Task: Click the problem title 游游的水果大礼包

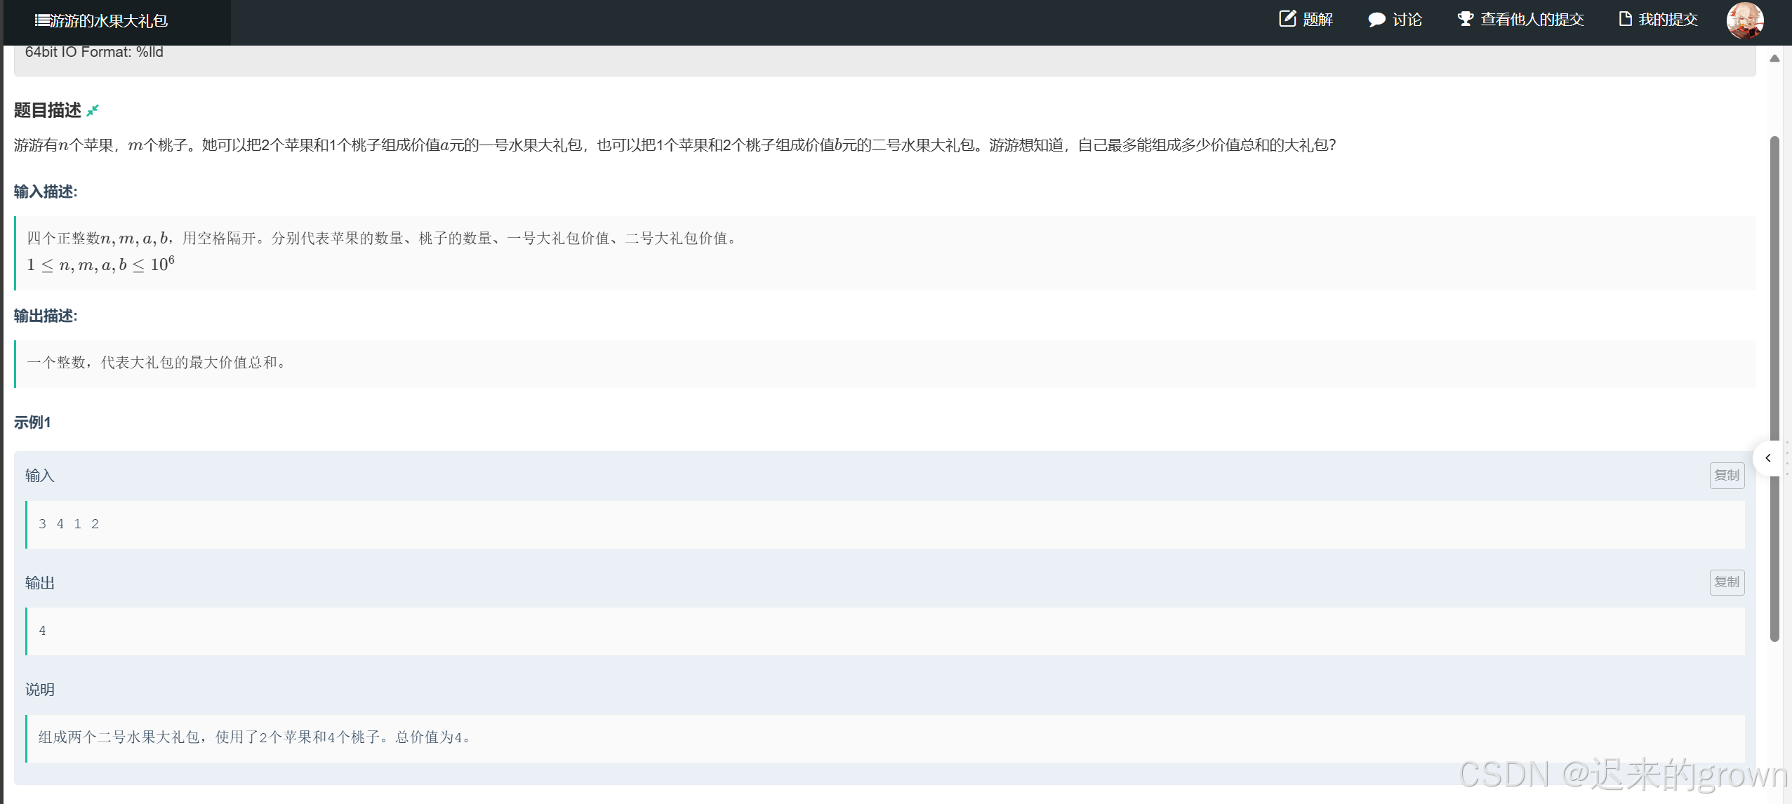Action: coord(109,21)
